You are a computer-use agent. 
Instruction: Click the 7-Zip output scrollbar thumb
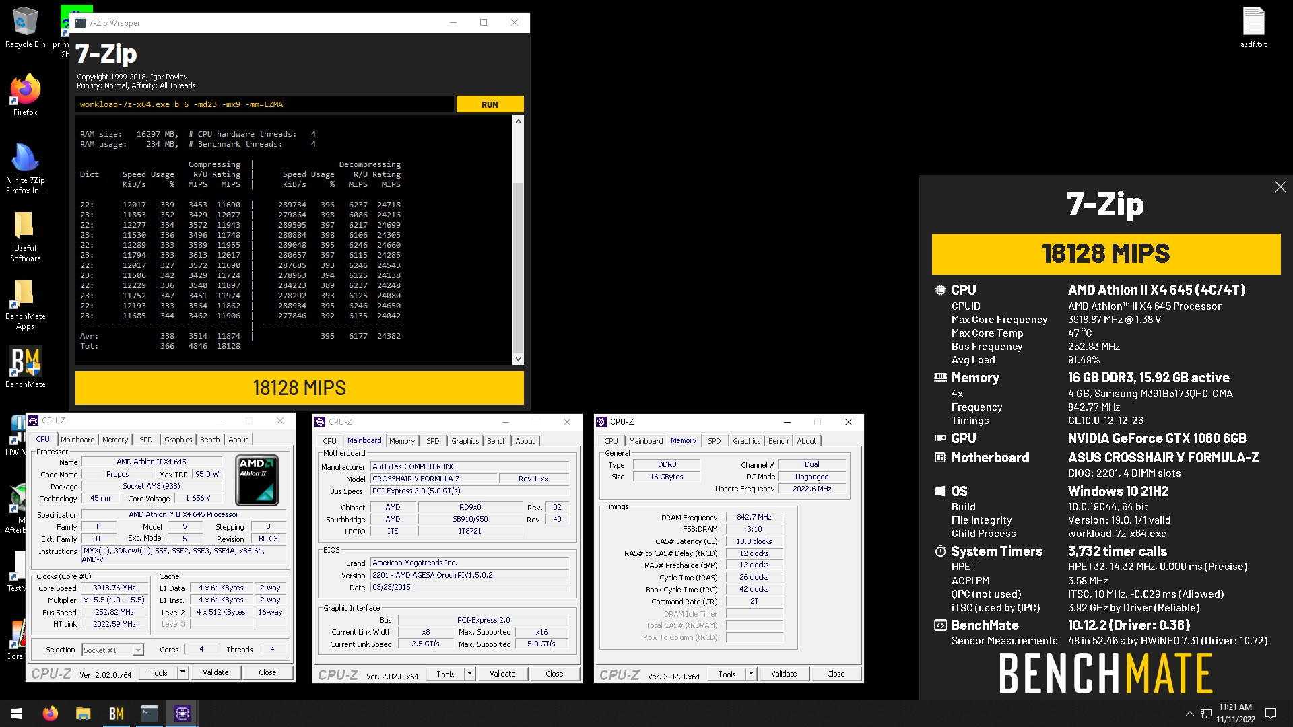[x=518, y=268]
